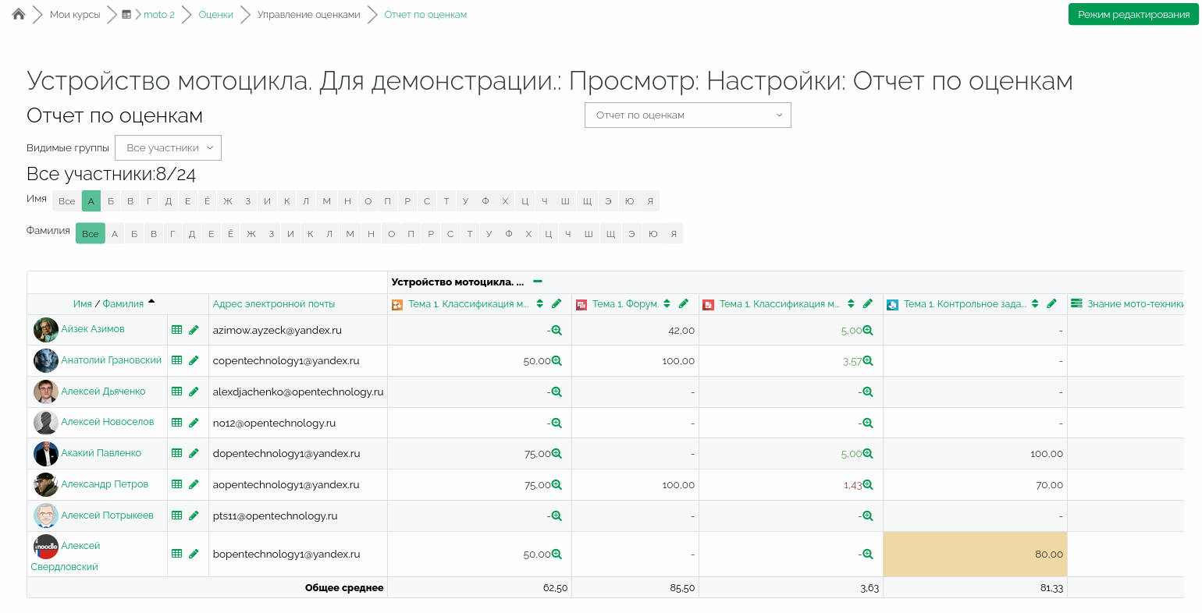Click magnifier icon beside Александр Петров's 1,43 grade
The image size is (1202, 613).
[868, 484]
